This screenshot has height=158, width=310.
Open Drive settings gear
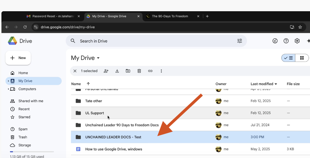pos(297,41)
